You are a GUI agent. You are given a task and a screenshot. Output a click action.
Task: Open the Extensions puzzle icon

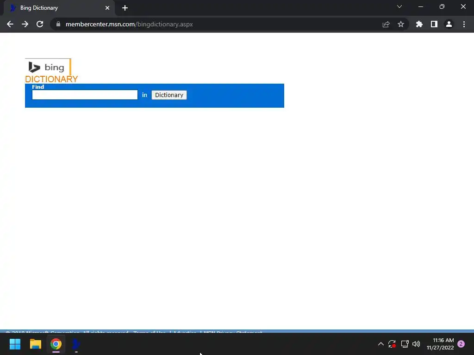[419, 24]
